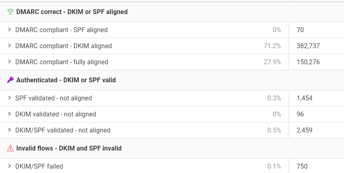Click the Authenticated - DKIM or SPF valid heading
Viewport: 344px width, 173px height.
click(66, 80)
